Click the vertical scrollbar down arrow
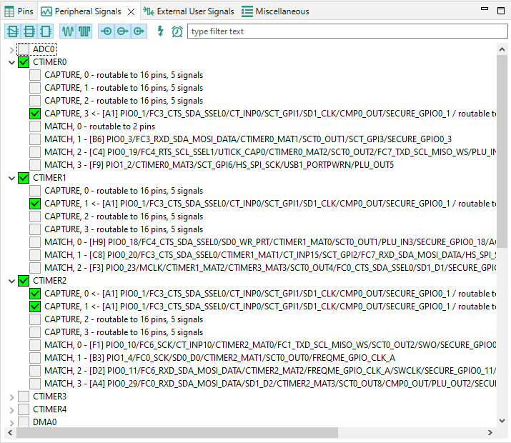The width and height of the screenshot is (511, 443). coord(502,421)
